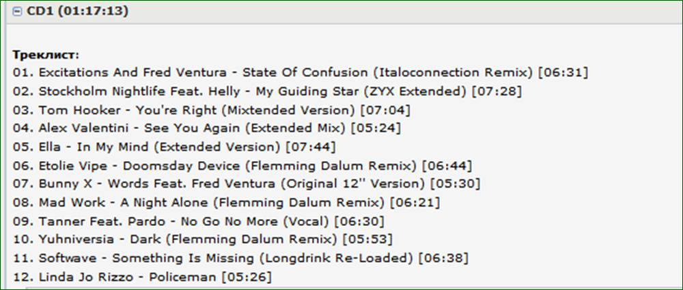Select the Треклист heading label
Viewport: 683px width, 290px height.
[x=46, y=55]
